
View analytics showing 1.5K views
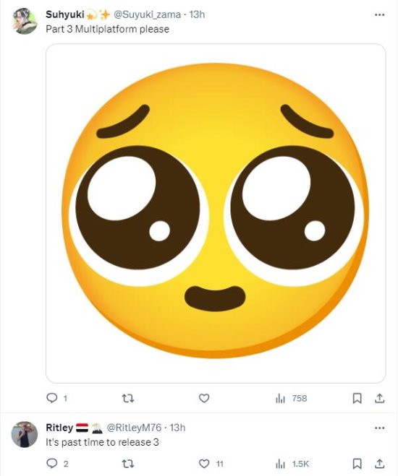[x=292, y=464]
